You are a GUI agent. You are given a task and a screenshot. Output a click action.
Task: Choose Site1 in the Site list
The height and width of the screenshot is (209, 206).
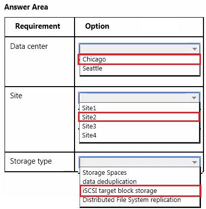[x=89, y=108]
